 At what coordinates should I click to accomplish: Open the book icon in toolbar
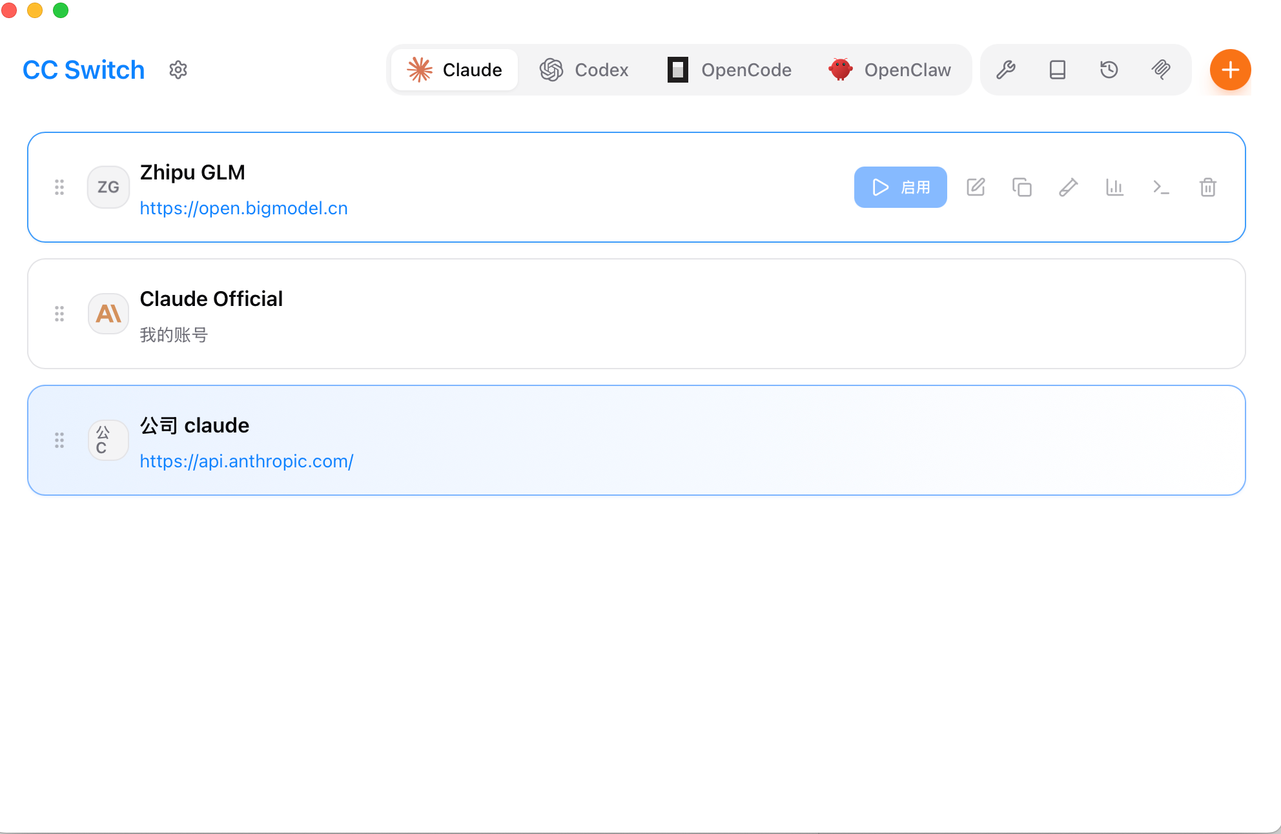[x=1058, y=70]
